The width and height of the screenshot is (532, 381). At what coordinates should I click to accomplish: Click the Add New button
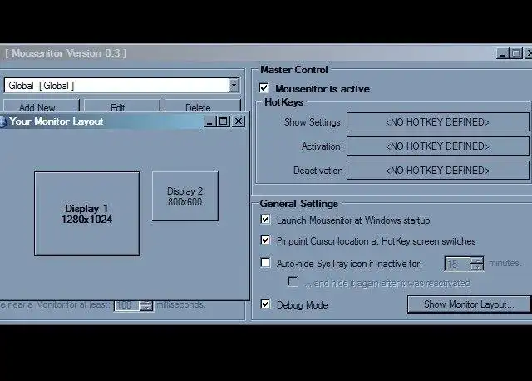(41, 106)
